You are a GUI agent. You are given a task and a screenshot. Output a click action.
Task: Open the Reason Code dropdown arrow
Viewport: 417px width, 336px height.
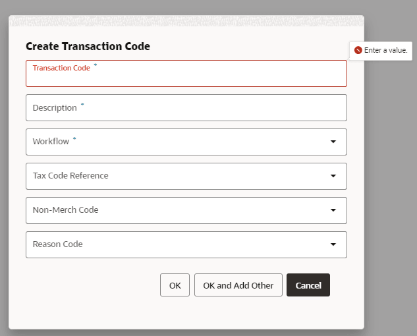click(x=333, y=244)
